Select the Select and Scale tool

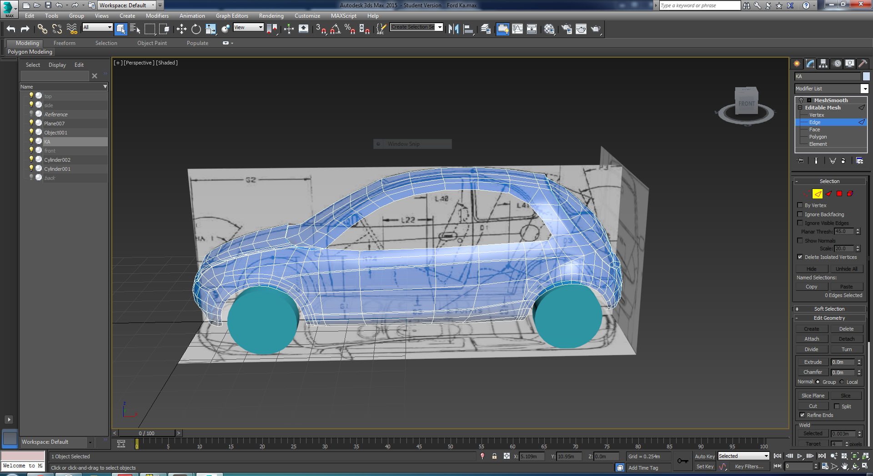click(211, 29)
